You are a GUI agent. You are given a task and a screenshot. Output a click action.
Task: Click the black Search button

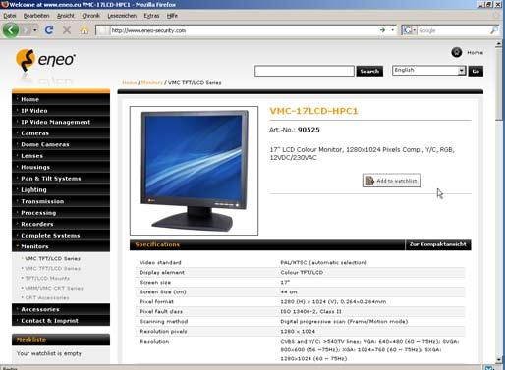click(x=369, y=71)
